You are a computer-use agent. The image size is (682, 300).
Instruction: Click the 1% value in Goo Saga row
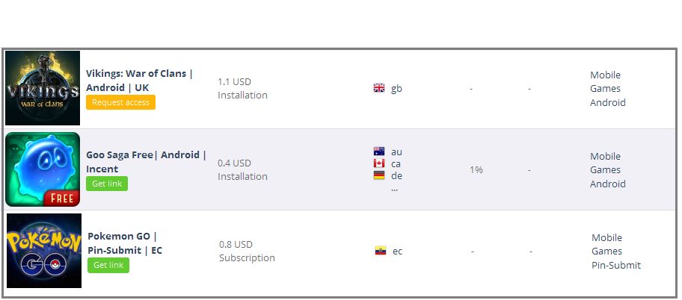click(476, 169)
